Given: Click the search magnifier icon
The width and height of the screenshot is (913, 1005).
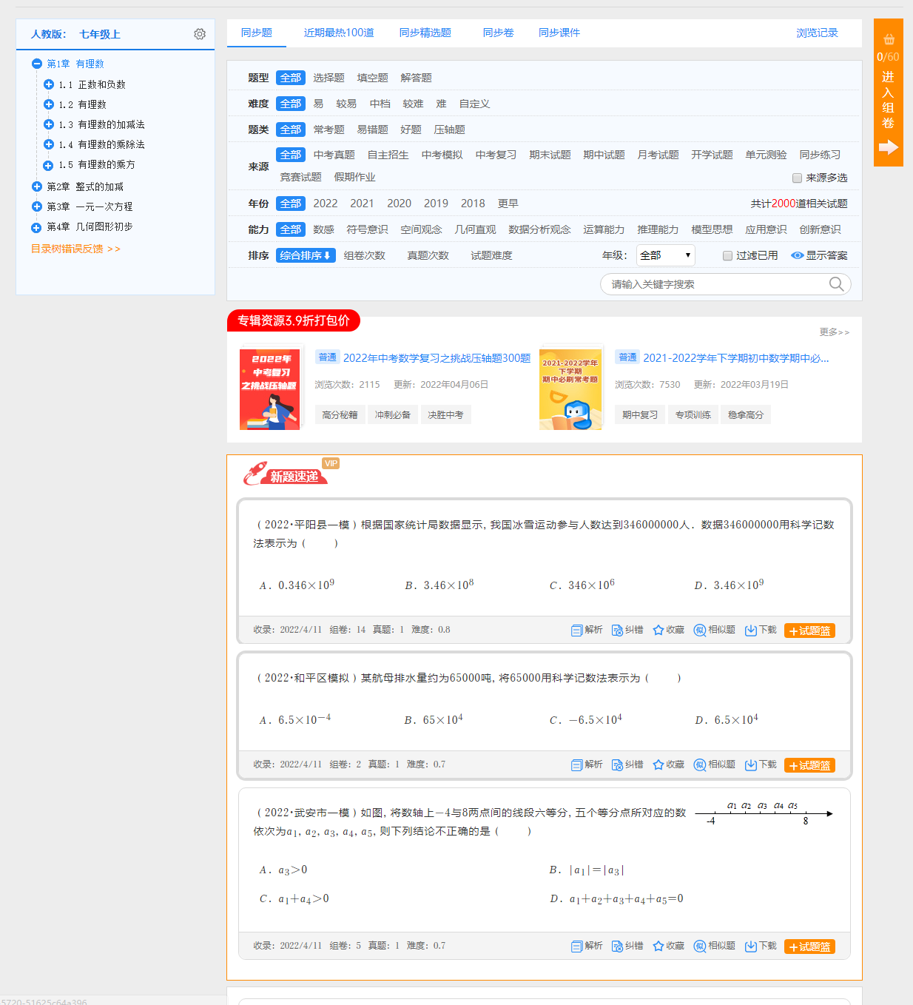Looking at the screenshot, I should [x=836, y=284].
